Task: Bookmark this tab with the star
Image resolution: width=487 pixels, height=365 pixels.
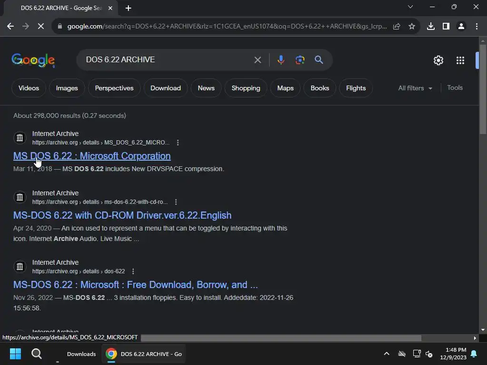Action: tap(411, 27)
